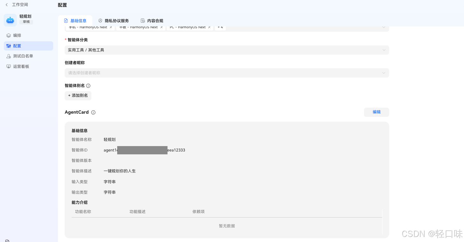Click the icon on 内容合规 tab
The width and height of the screenshot is (464, 242).
(143, 21)
